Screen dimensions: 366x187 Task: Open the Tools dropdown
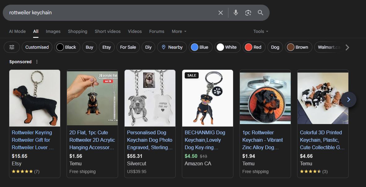260,31
